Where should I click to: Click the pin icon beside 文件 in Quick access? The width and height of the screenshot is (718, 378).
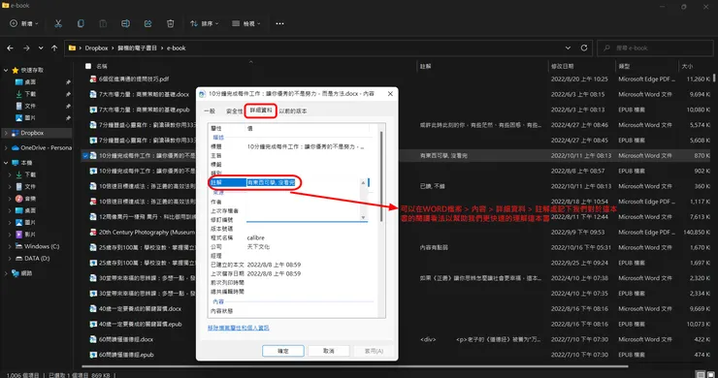pos(68,107)
